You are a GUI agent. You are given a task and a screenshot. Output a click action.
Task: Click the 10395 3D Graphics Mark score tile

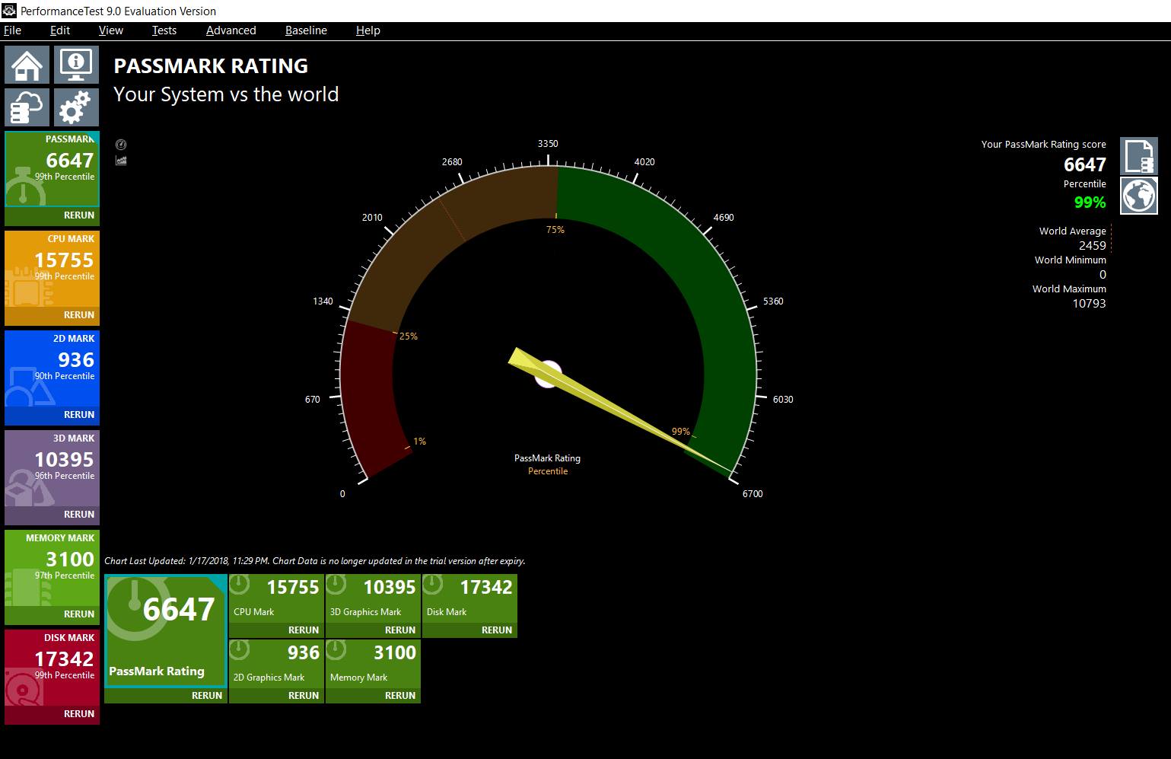373,598
